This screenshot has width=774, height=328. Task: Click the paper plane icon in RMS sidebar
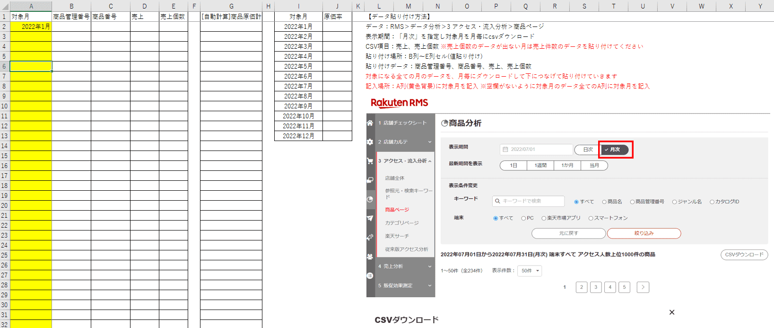pos(370,218)
